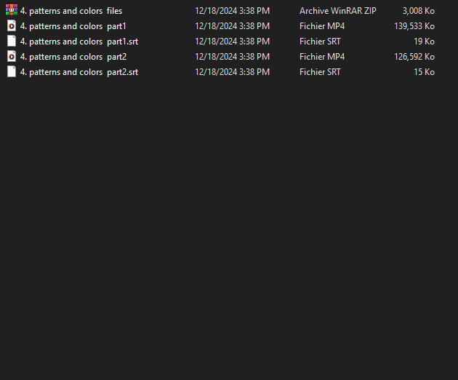Click the 'Fichier MP4' type of part2

pos(321,57)
